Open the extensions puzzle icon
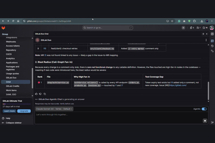Image resolution: width=215 pixels, height=143 pixels. point(194,21)
